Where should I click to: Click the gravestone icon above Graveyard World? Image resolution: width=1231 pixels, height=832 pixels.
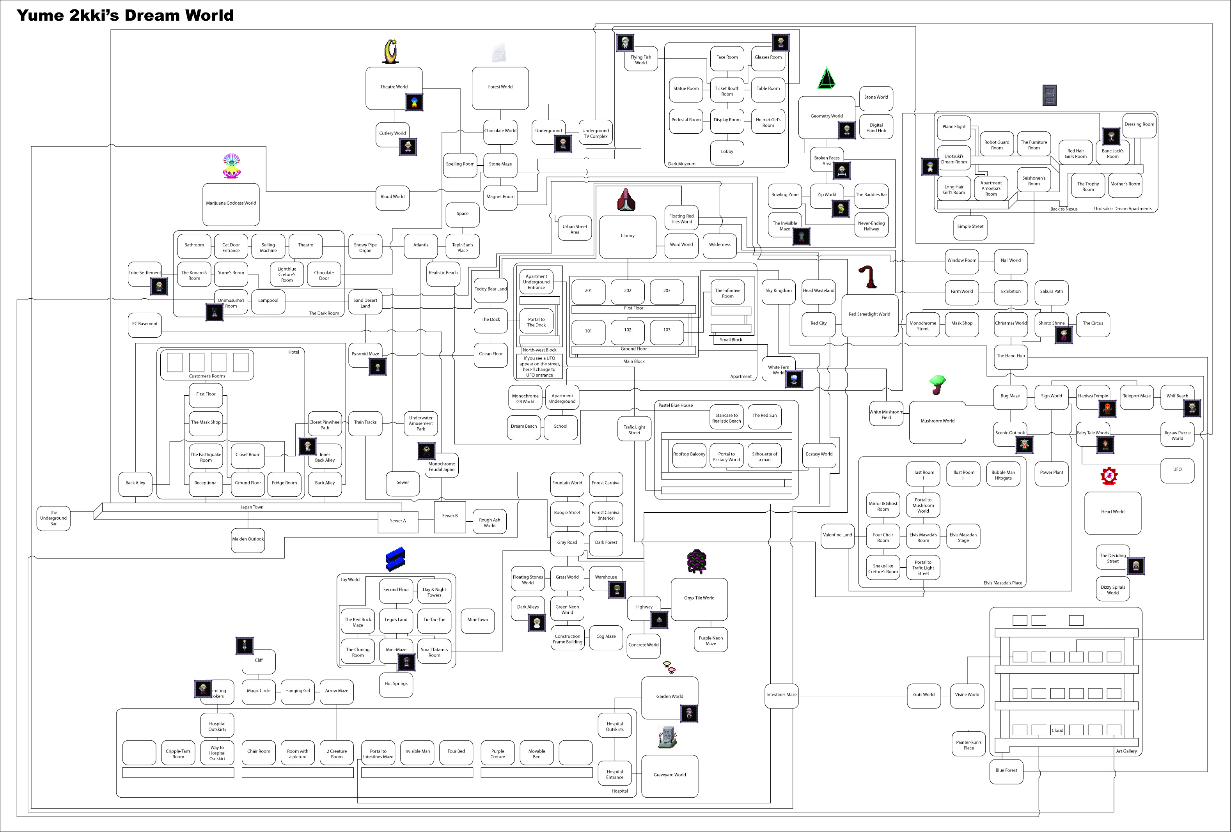(x=667, y=737)
